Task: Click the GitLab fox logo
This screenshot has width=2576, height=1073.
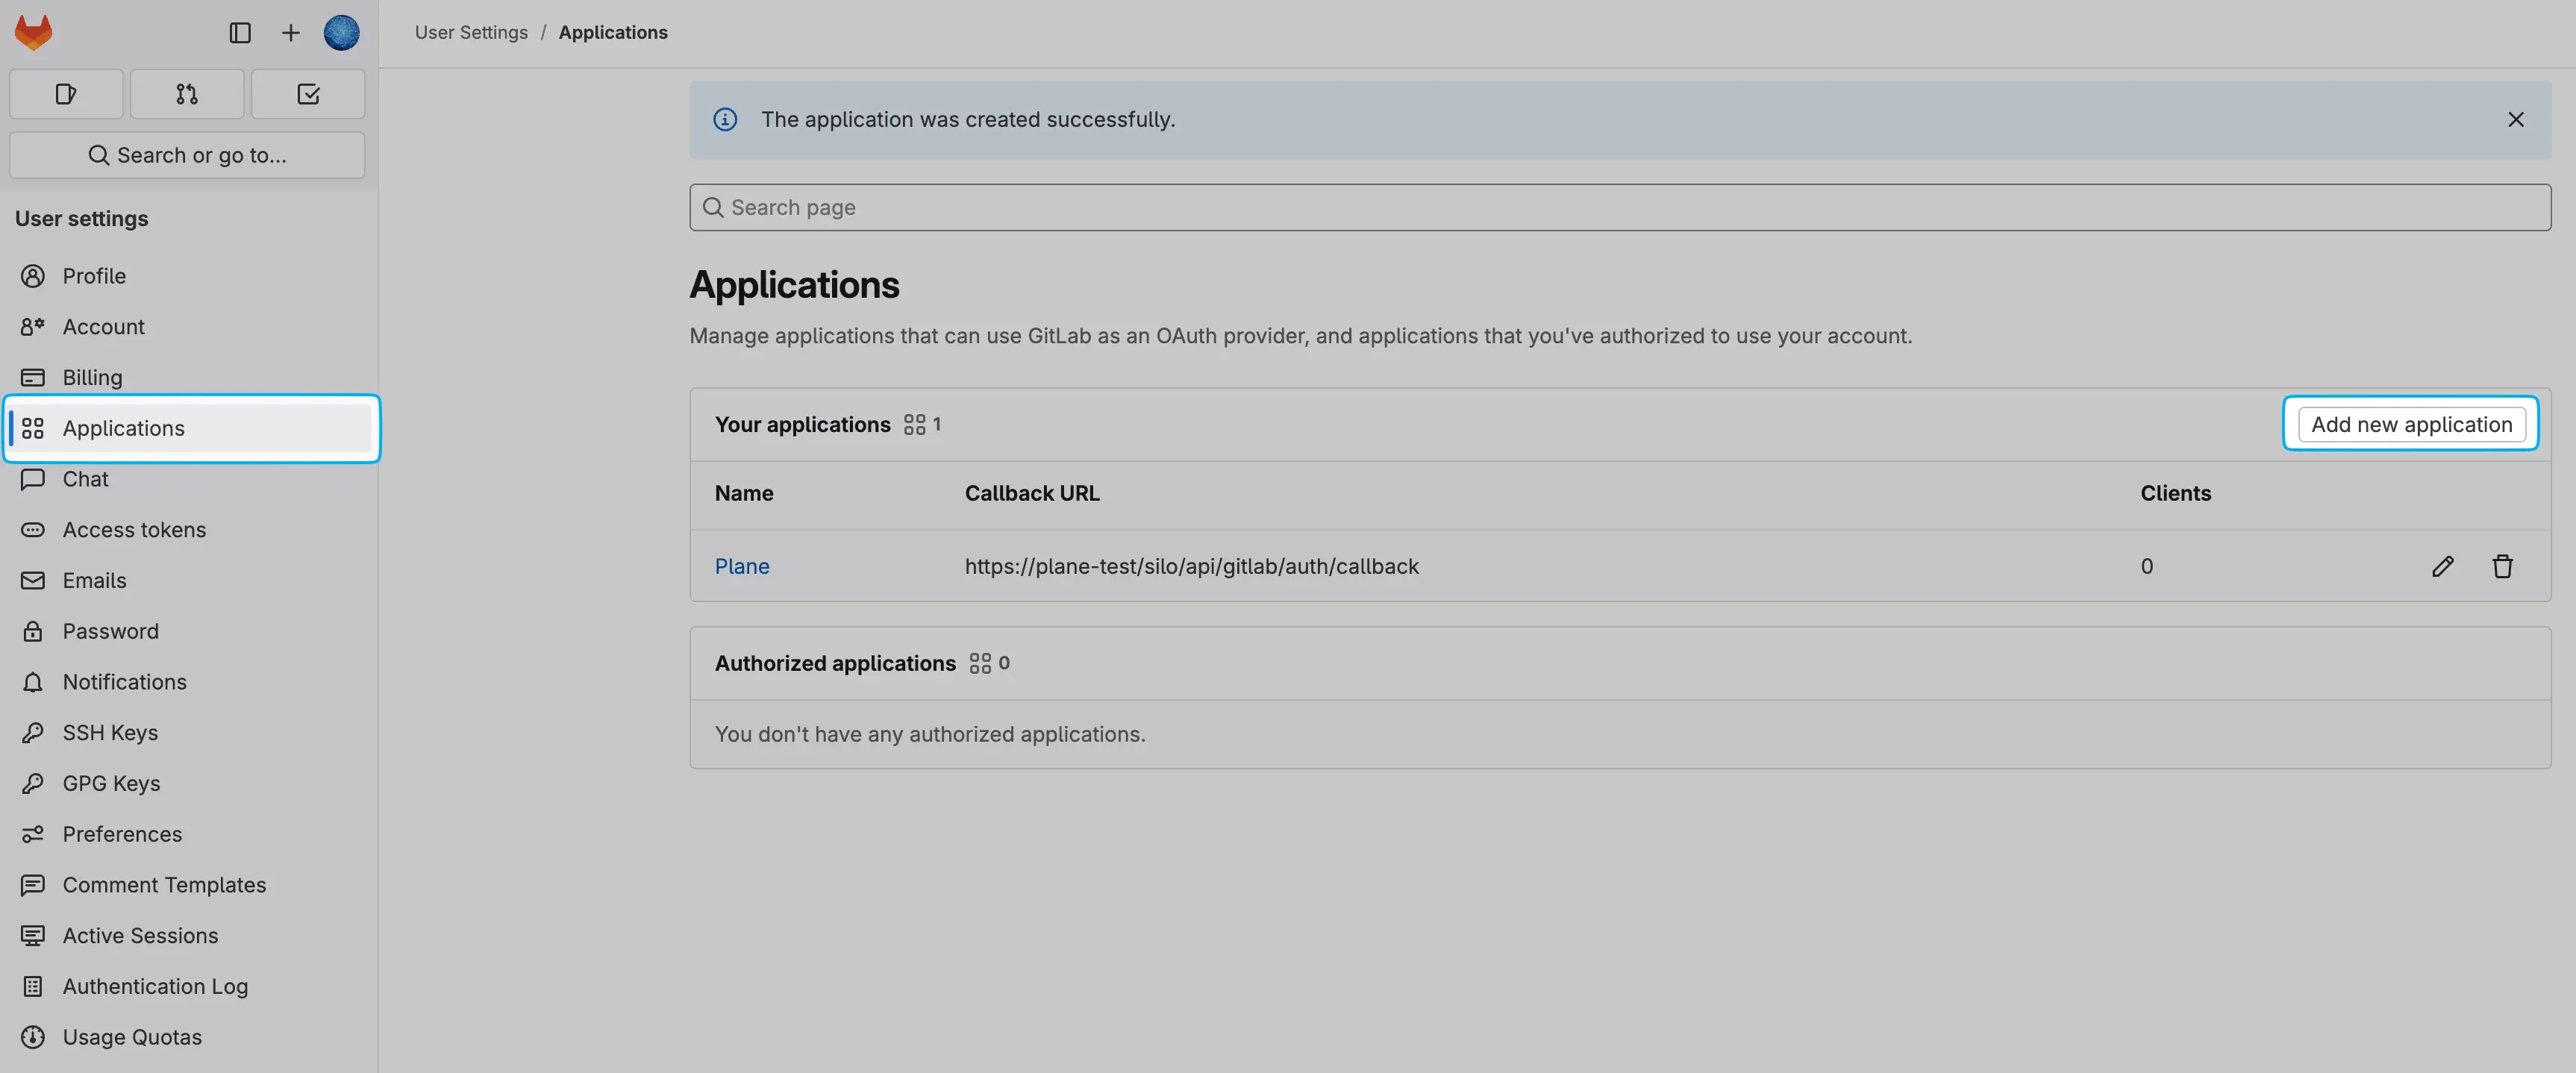Action: click(33, 31)
